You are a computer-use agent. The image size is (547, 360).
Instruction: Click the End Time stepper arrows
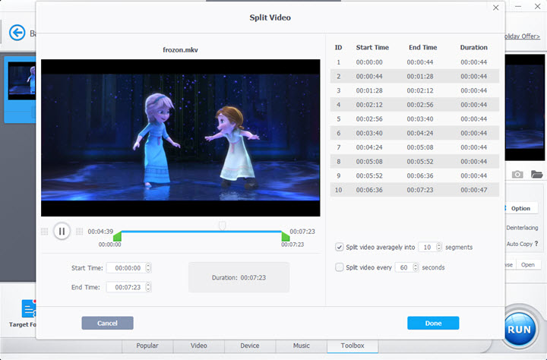pyautogui.click(x=148, y=287)
